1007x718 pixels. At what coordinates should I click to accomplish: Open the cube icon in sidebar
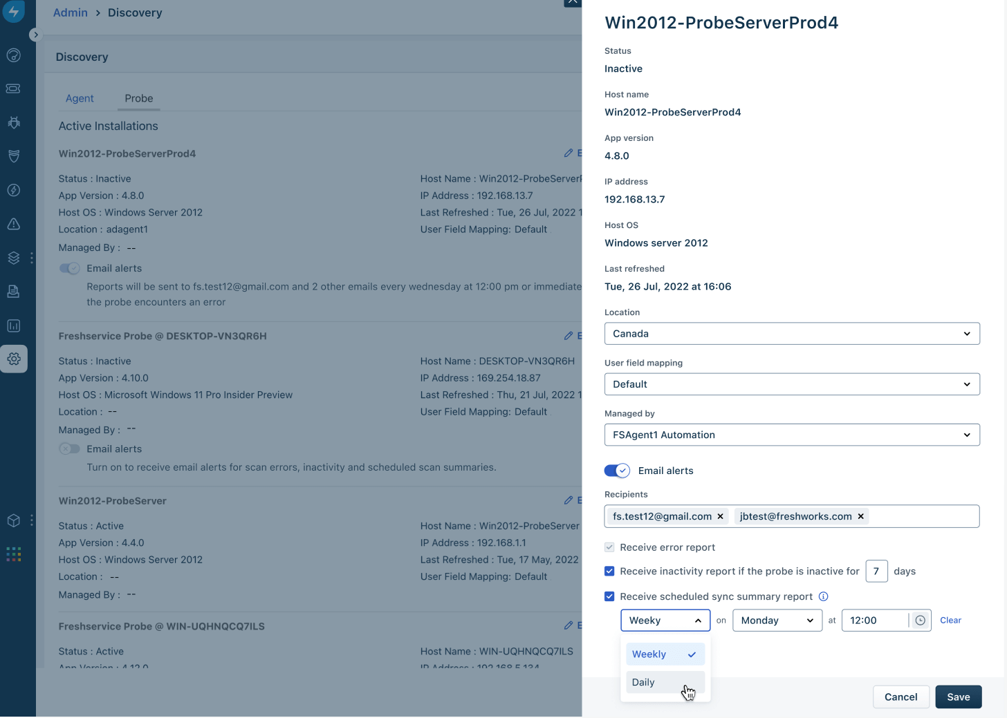[x=14, y=520]
